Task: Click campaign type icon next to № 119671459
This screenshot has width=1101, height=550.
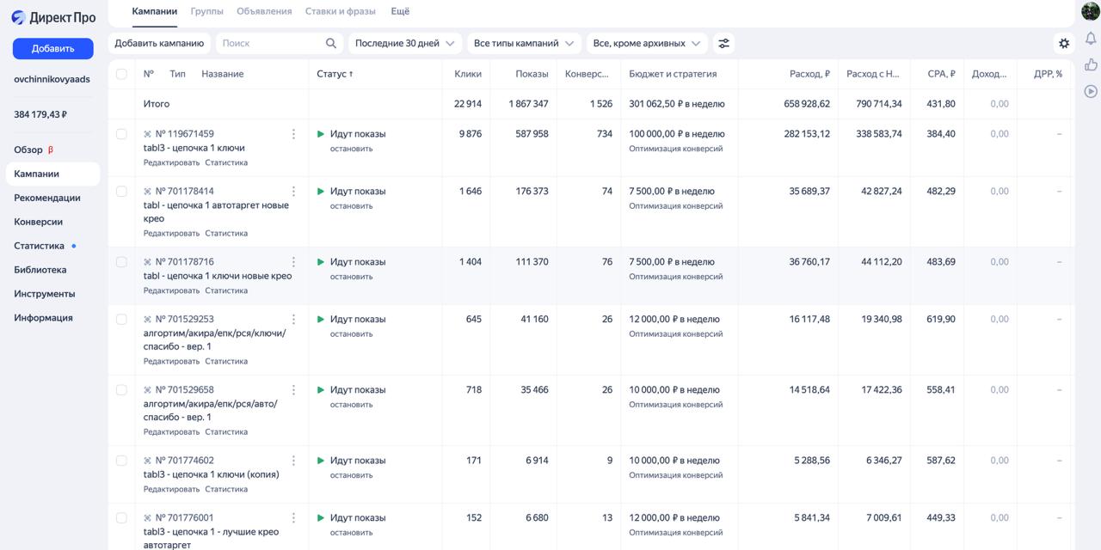Action: pos(147,134)
